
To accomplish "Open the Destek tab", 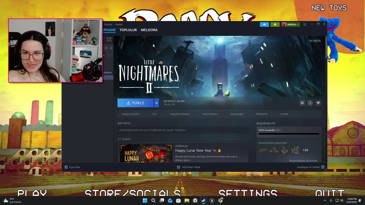I will (x=284, y=114).
